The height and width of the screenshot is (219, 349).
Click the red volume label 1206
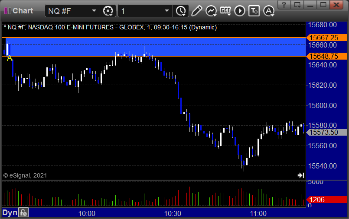click(327, 200)
